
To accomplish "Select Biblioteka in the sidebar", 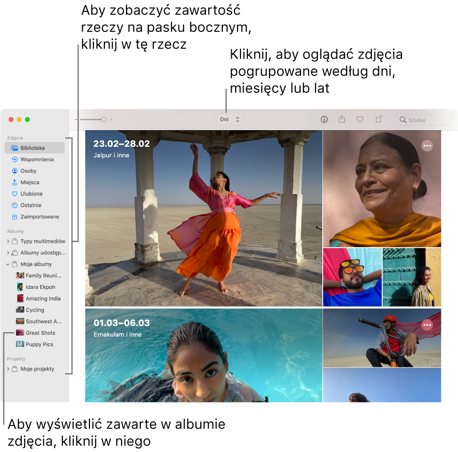I will coord(32,148).
